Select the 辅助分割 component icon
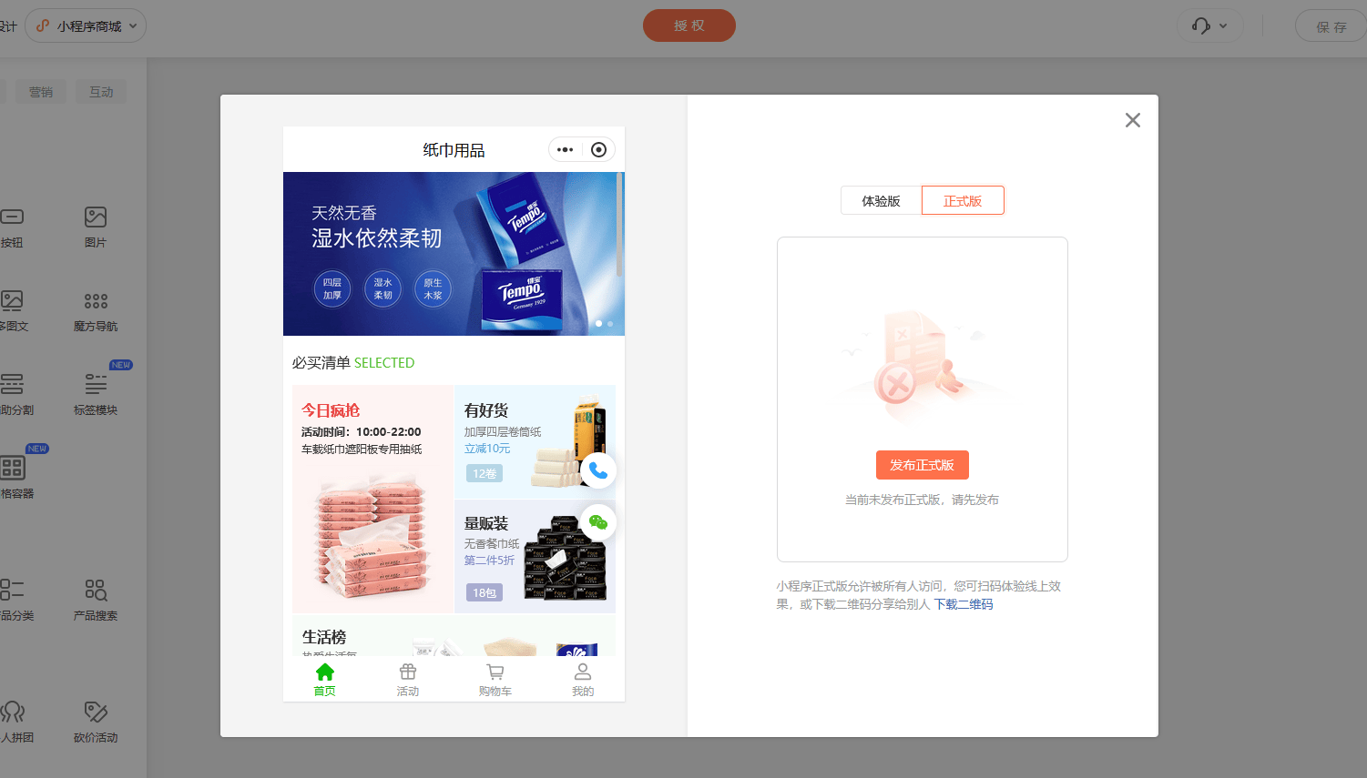 click(12, 383)
